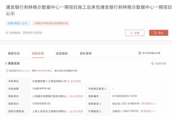Expand 更多联系人 for 徐占民
This screenshot has width=172, height=120.
point(149,103)
